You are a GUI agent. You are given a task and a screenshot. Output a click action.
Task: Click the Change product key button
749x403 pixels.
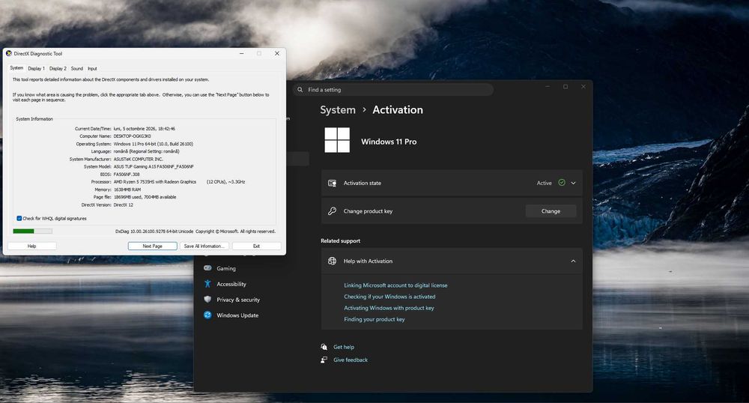551,211
